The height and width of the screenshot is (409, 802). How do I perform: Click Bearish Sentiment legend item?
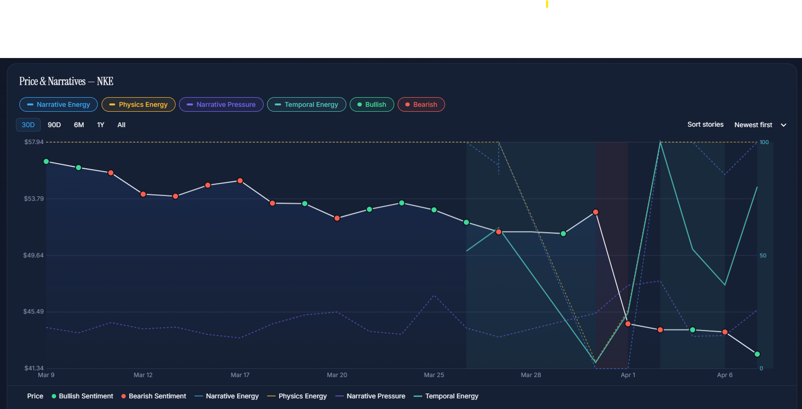(x=153, y=396)
